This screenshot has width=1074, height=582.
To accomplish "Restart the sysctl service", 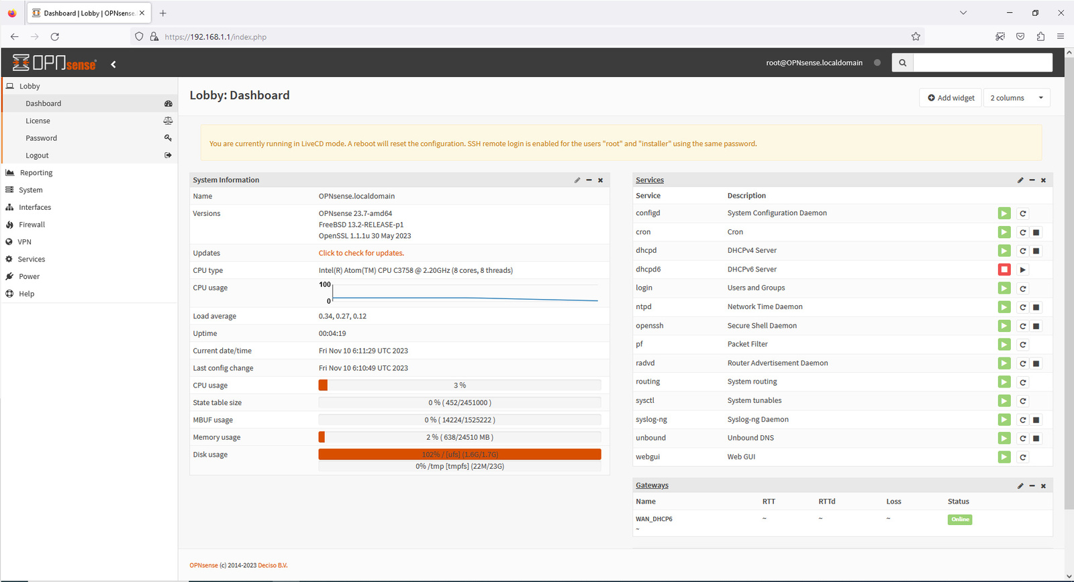I will click(x=1023, y=401).
